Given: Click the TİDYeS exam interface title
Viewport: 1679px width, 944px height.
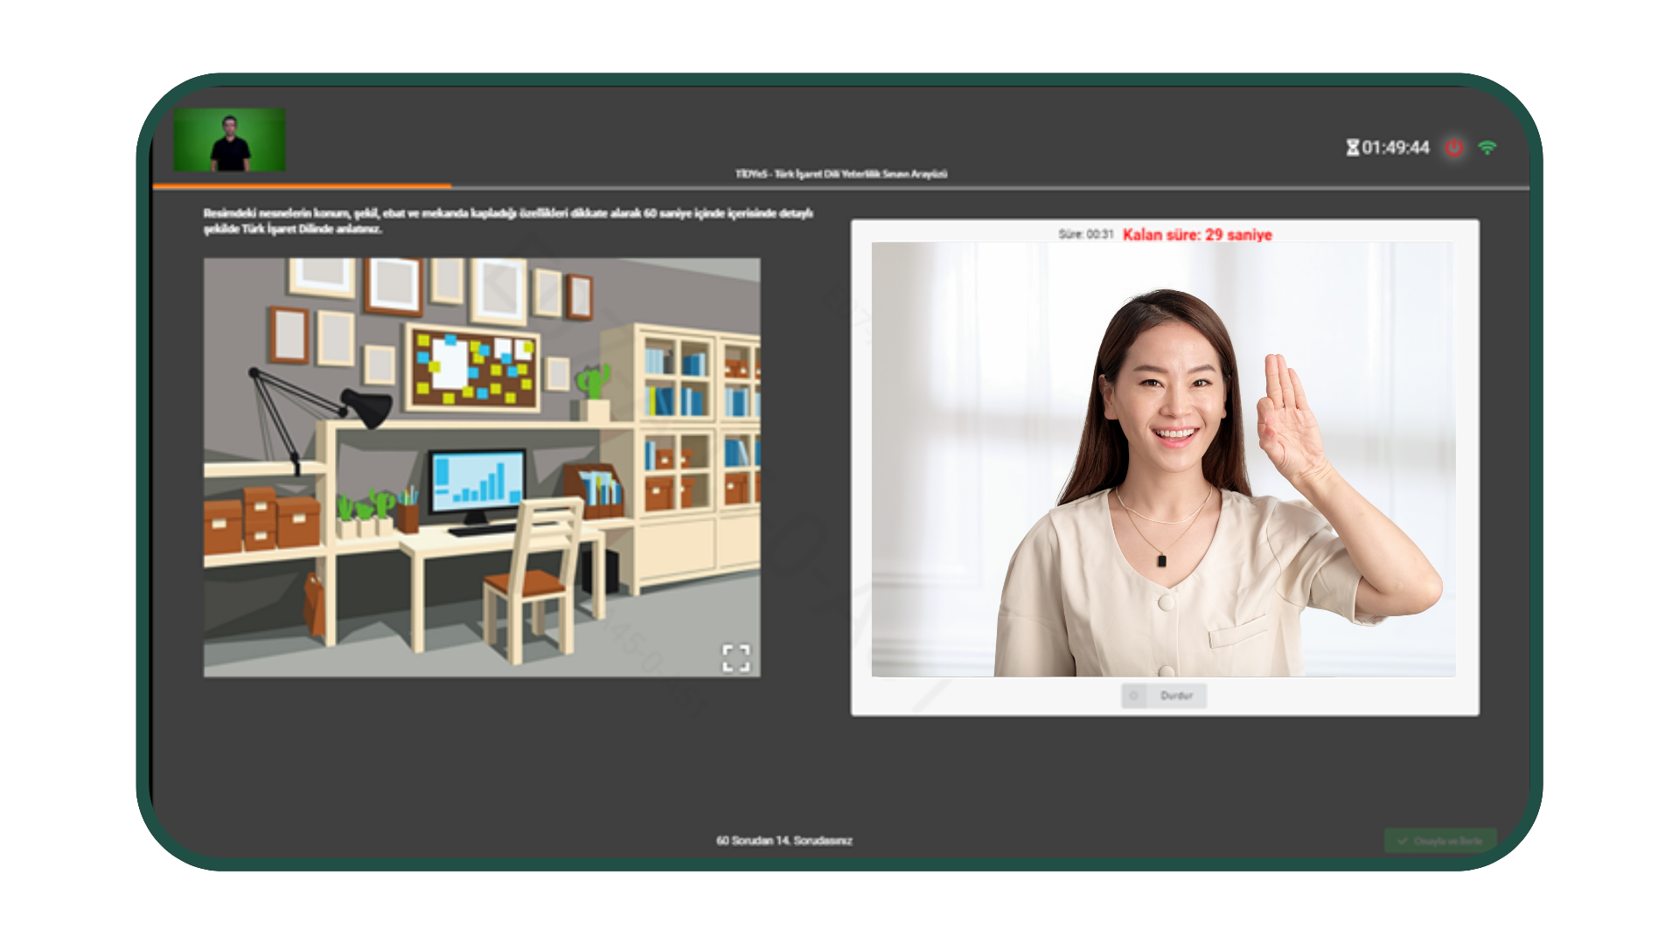Looking at the screenshot, I should pos(840,174).
